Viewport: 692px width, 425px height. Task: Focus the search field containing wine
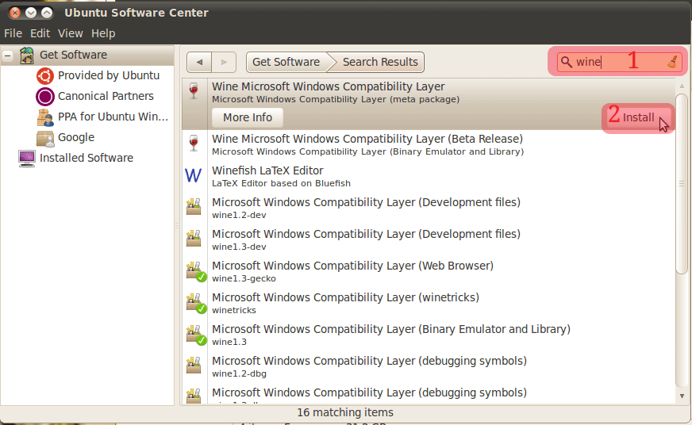pyautogui.click(x=620, y=62)
